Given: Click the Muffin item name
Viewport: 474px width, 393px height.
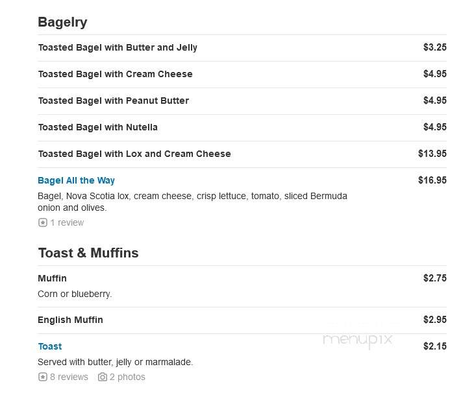Looking at the screenshot, I should [52, 278].
